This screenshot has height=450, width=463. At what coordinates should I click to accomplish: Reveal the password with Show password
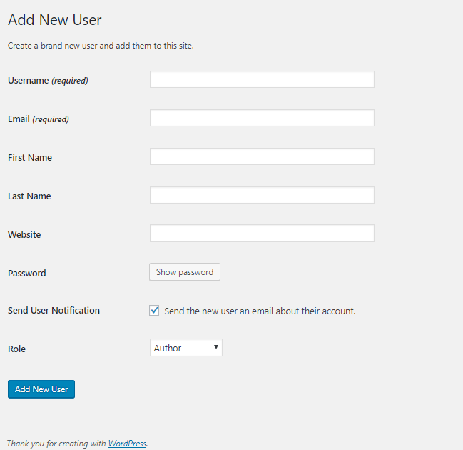[185, 272]
